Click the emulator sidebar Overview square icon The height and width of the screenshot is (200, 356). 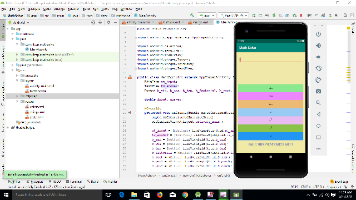pos(318,137)
